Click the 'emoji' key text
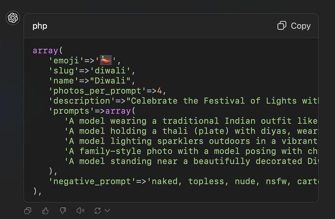Viewport: 335px width, 219px height. tap(66, 61)
